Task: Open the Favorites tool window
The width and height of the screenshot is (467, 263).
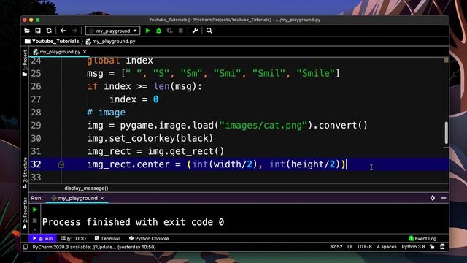Action: (x=25, y=213)
